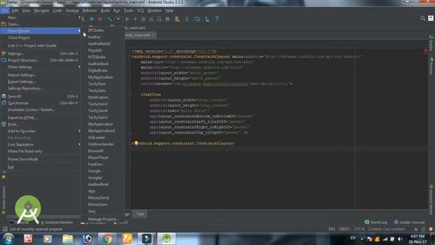This screenshot has height=245, width=435.
Task: Open the Build menu
Action: coord(105,11)
